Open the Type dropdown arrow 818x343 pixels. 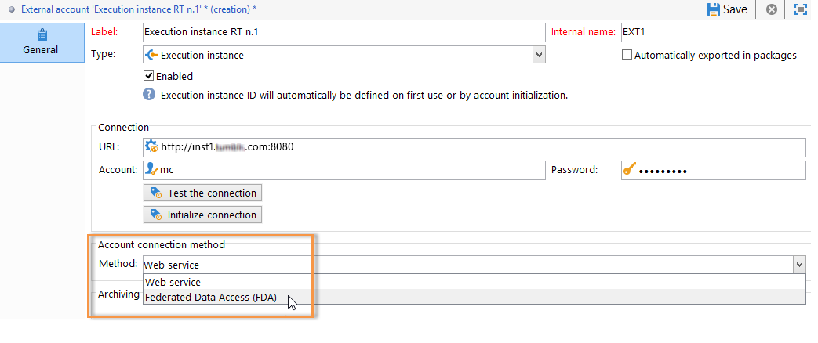click(x=539, y=55)
